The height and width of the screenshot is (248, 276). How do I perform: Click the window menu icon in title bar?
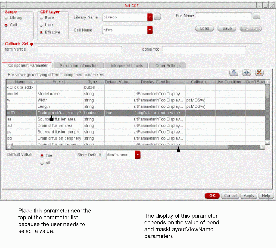[4, 5]
